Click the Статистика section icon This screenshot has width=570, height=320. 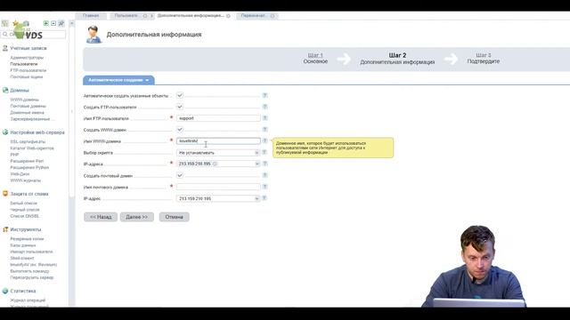5,291
